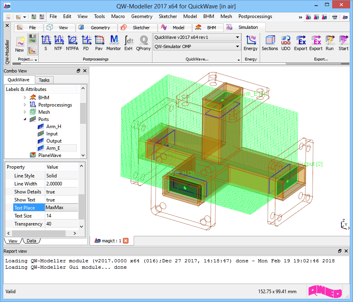
Task: Switch to the Tasks tab
Action: tap(44, 80)
